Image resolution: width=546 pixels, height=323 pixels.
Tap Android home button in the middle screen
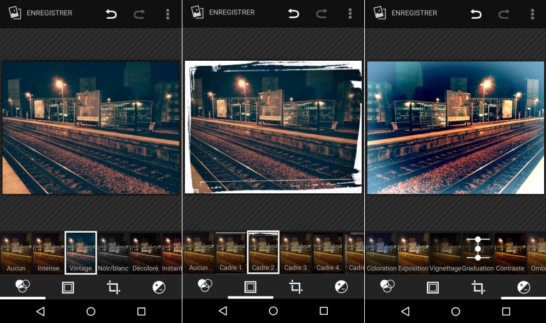[273, 310]
